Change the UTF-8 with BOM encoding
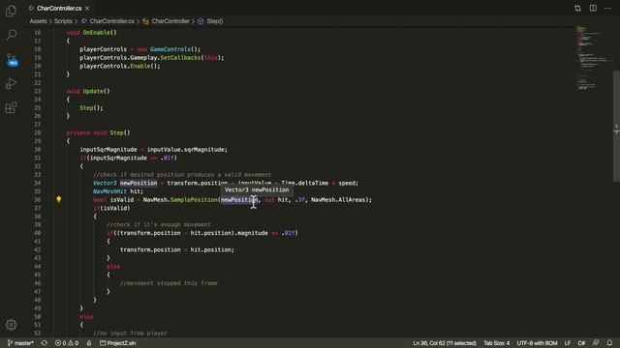The image size is (620, 348). coord(537,343)
